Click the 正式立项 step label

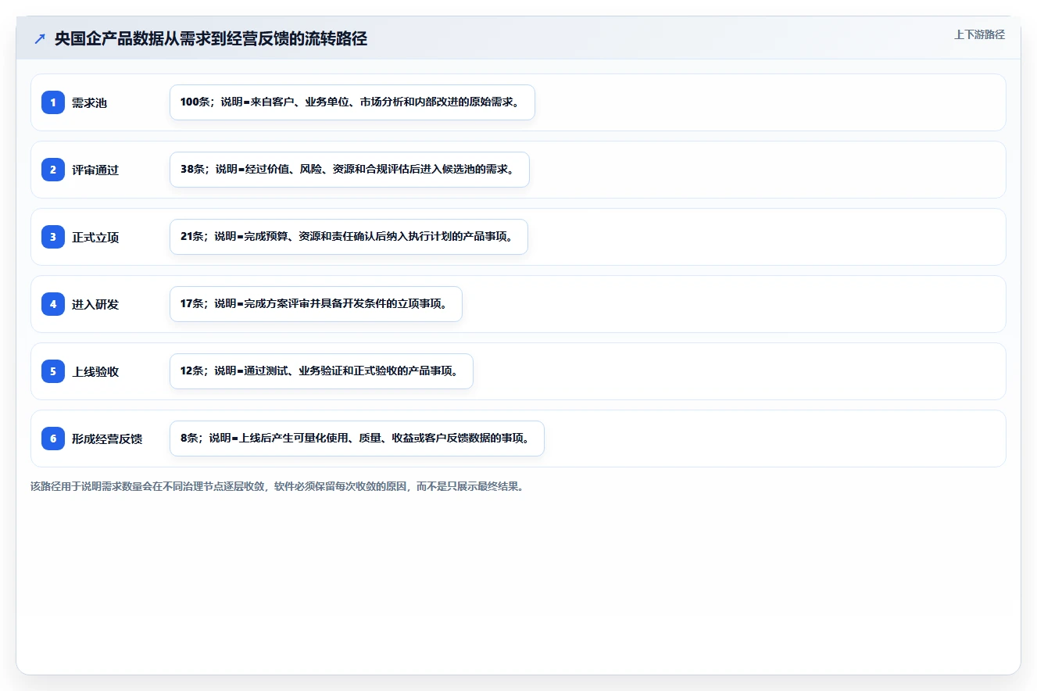click(95, 237)
